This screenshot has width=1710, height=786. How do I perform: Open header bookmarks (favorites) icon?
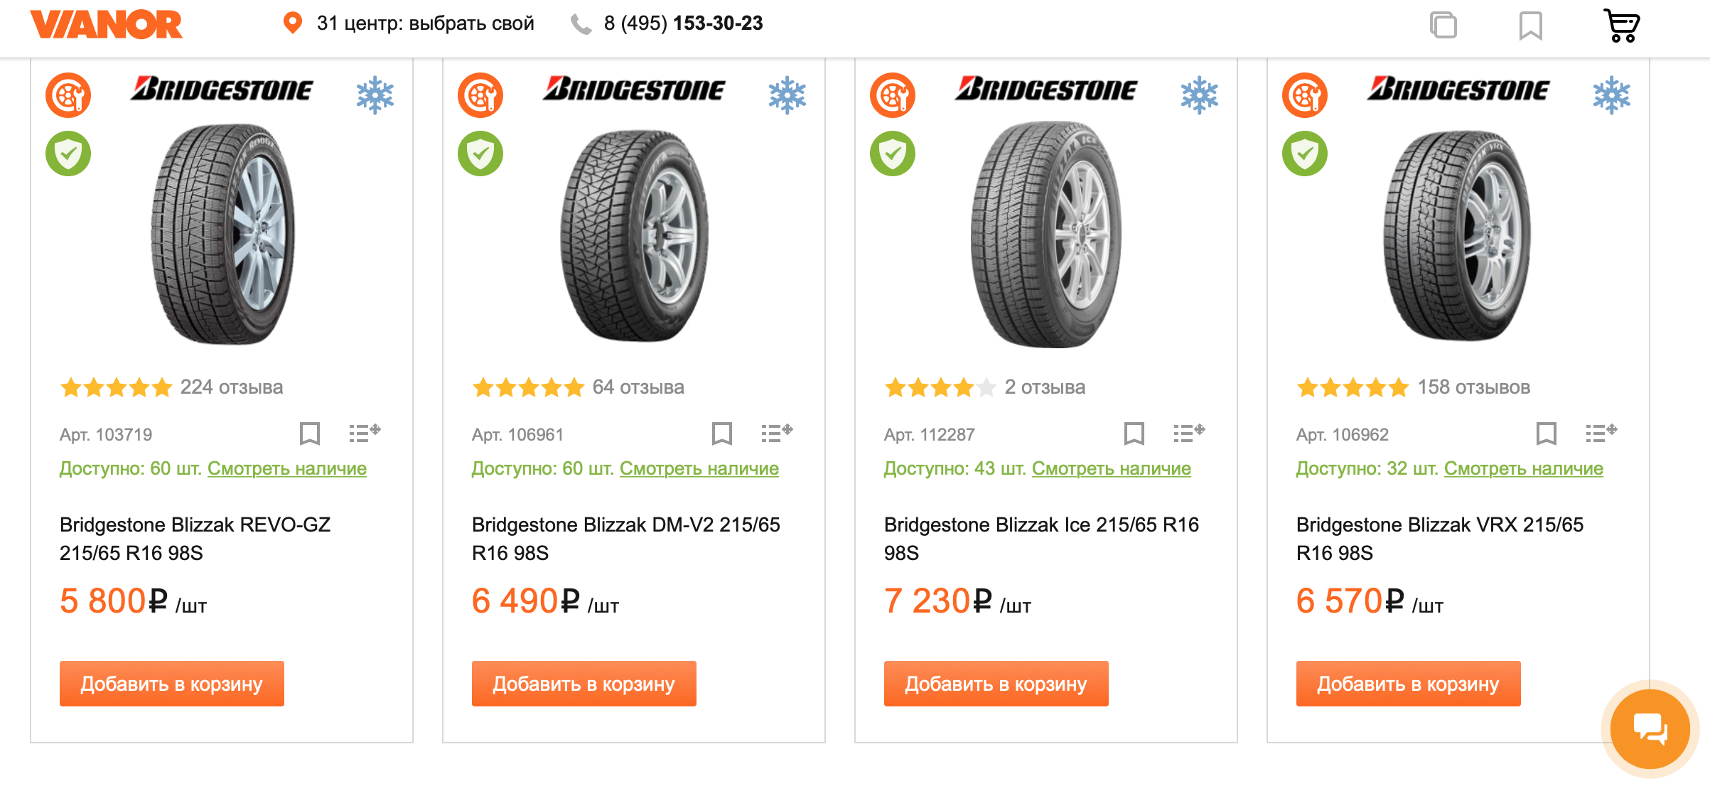[1530, 26]
